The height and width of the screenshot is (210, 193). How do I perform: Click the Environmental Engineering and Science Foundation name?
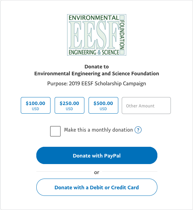point(96,74)
